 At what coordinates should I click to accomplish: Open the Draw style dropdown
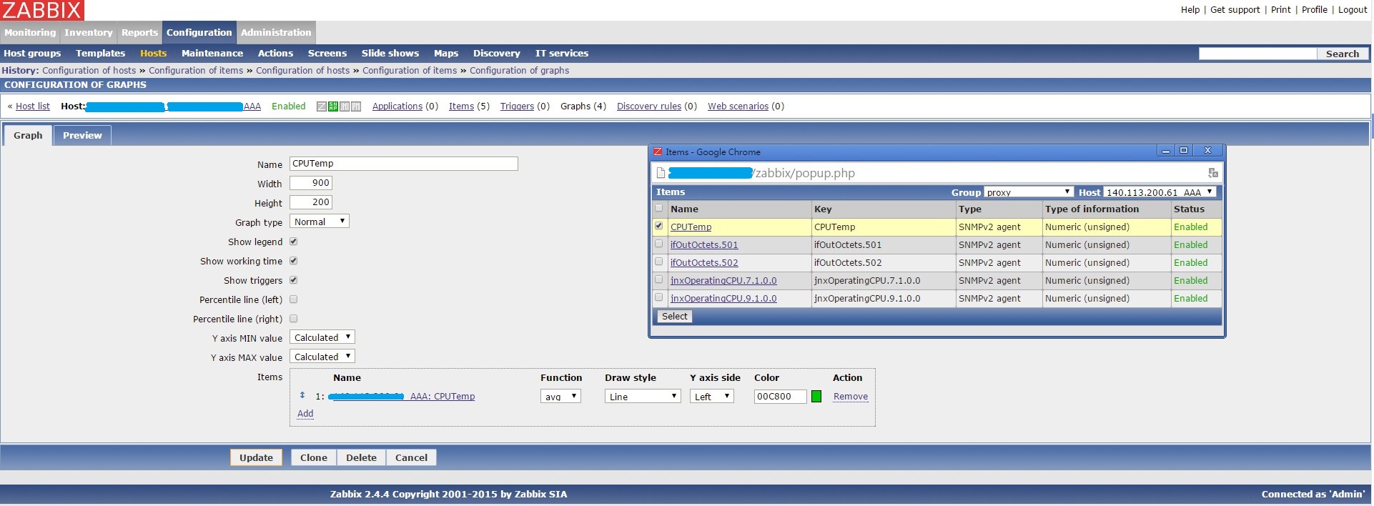pyautogui.click(x=643, y=397)
